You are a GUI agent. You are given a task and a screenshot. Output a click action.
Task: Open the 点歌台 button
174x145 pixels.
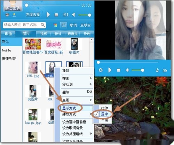click(x=86, y=25)
